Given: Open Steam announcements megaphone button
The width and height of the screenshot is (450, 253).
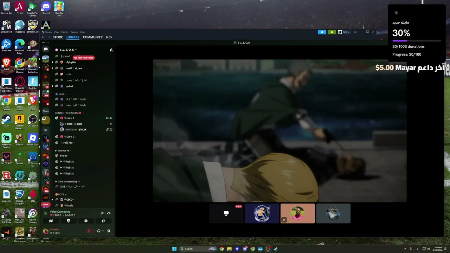Looking at the screenshot, I should click(x=322, y=32).
